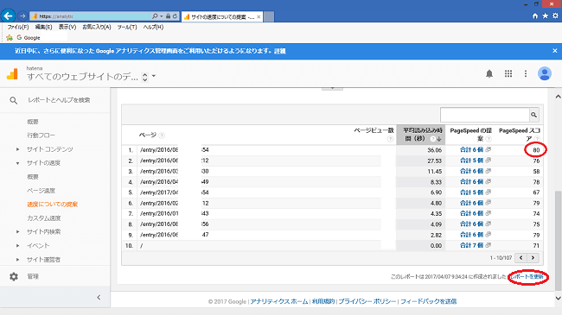Viewport: 562px width, 315px height.
Task: Expand サイト コンテンツ in sidebar
Action: [17, 149]
